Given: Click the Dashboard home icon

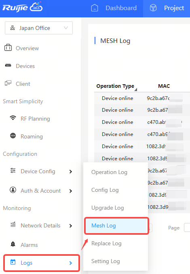Looking at the screenshot, I should [95, 8].
